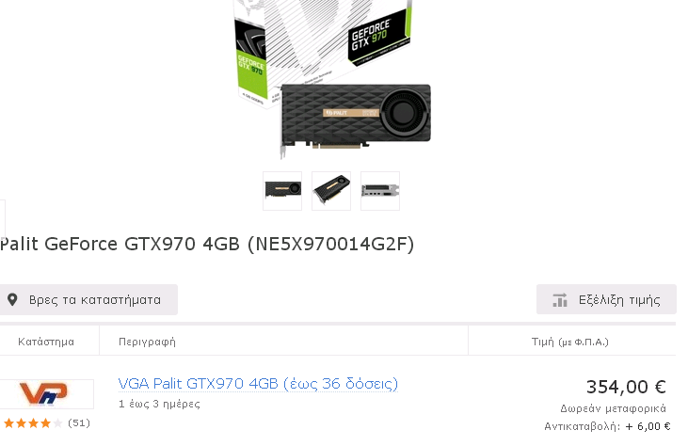The image size is (688, 446).
Task: Click the Palit GeForce GTX970 4GB product title
Action: coord(207,244)
